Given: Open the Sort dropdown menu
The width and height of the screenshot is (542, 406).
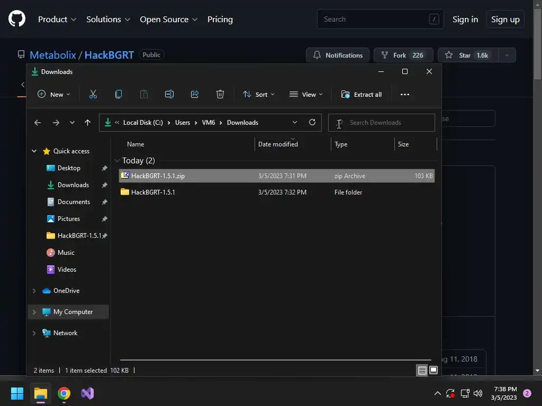Looking at the screenshot, I should click(x=258, y=94).
